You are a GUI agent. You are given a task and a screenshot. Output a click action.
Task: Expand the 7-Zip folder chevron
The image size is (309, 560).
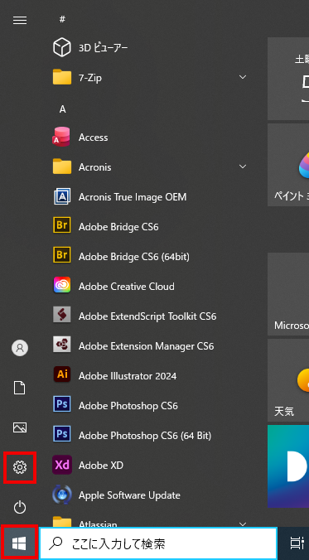pos(243,77)
